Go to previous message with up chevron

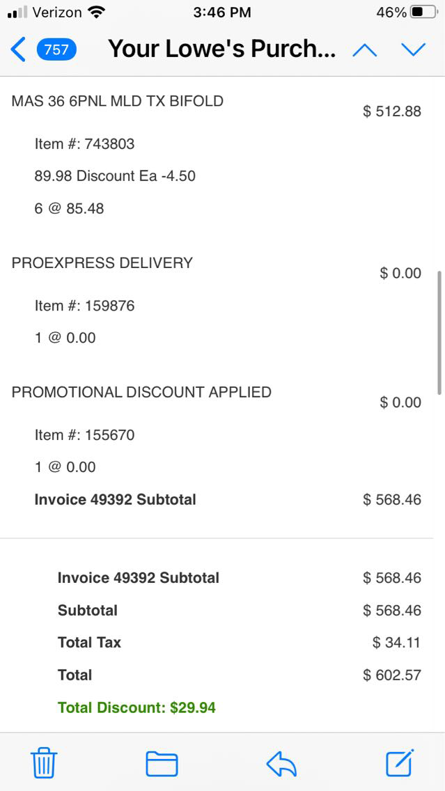tap(365, 49)
